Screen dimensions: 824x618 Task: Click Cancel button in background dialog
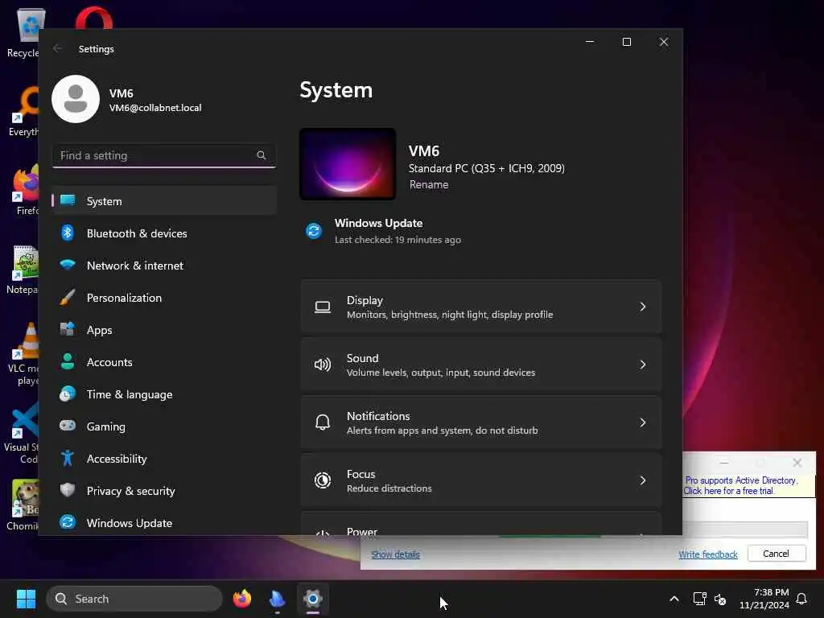(777, 554)
